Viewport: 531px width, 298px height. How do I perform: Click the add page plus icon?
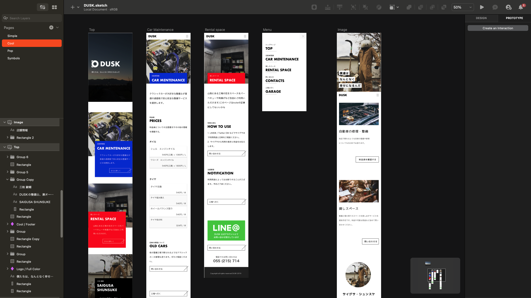coord(51,28)
